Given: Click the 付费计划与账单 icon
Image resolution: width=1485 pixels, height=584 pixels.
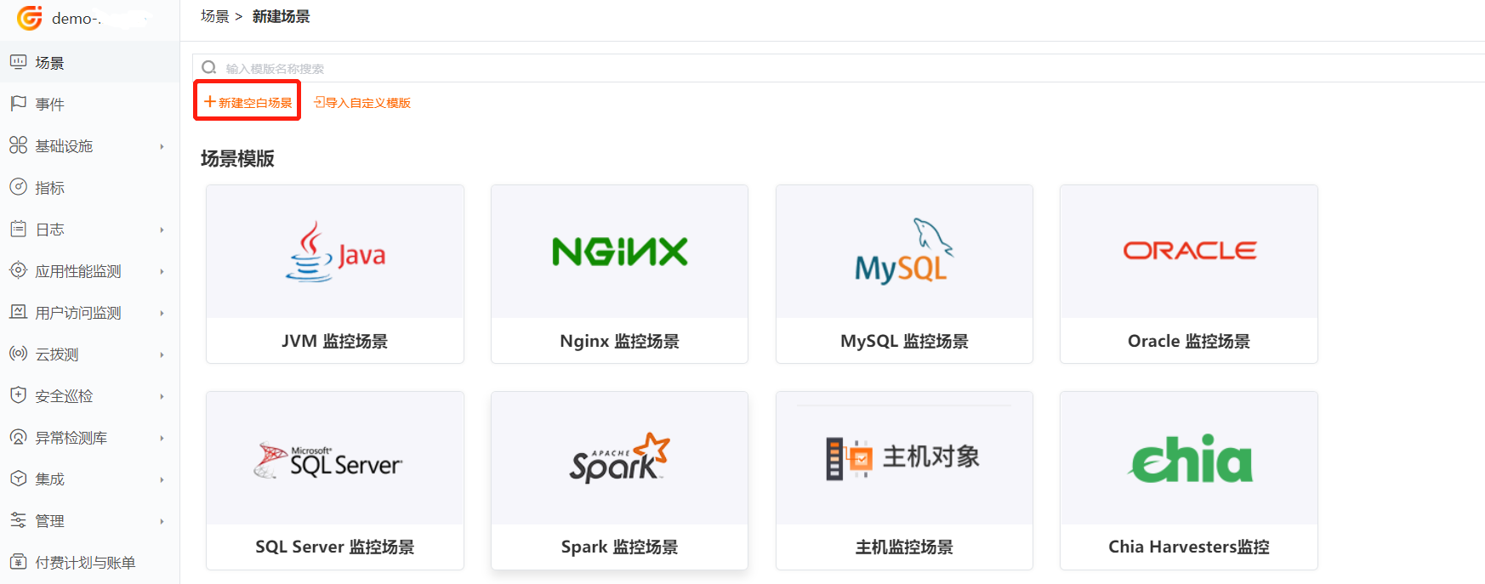Looking at the screenshot, I should [x=18, y=562].
